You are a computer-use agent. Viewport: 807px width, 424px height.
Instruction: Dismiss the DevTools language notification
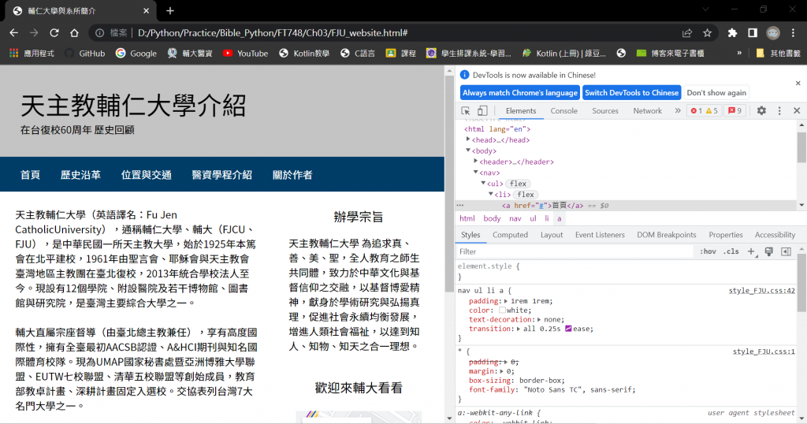click(x=798, y=83)
